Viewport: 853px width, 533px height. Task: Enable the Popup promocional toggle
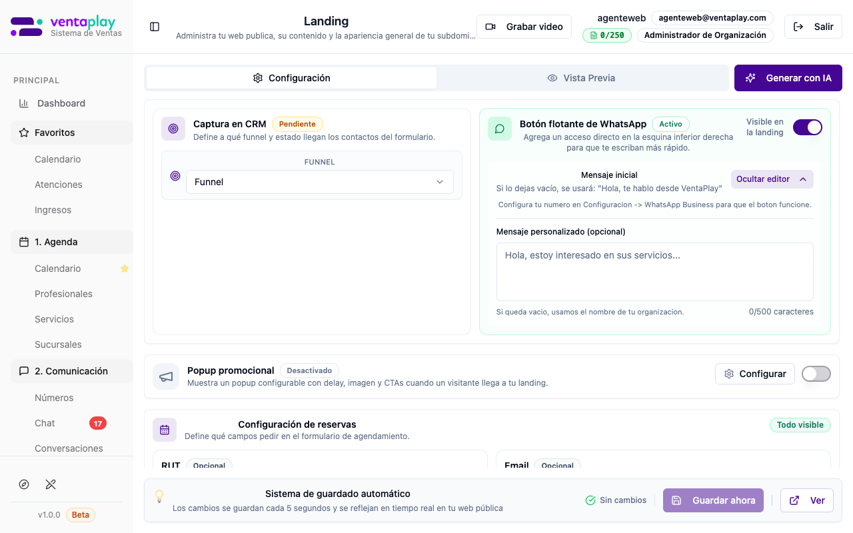pos(816,374)
